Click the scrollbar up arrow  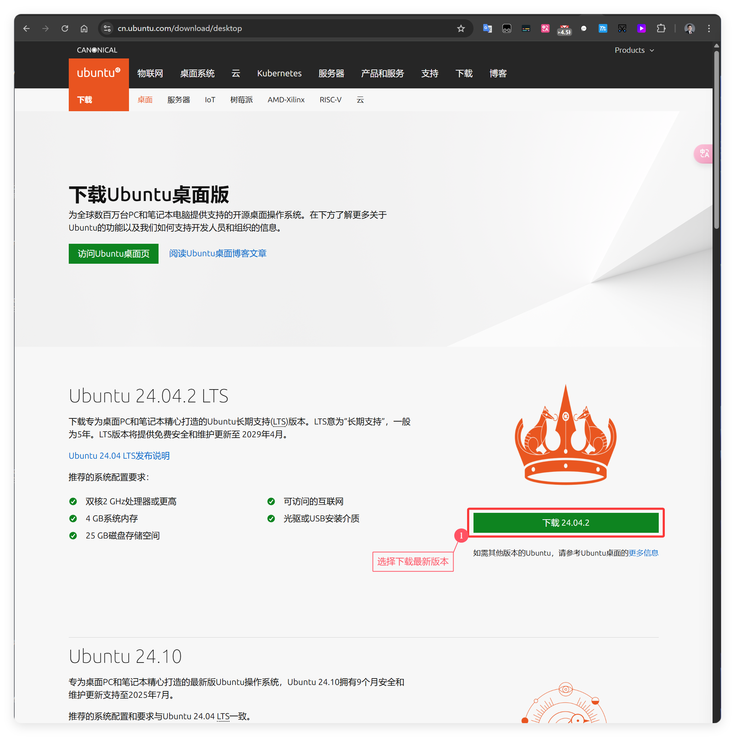717,46
